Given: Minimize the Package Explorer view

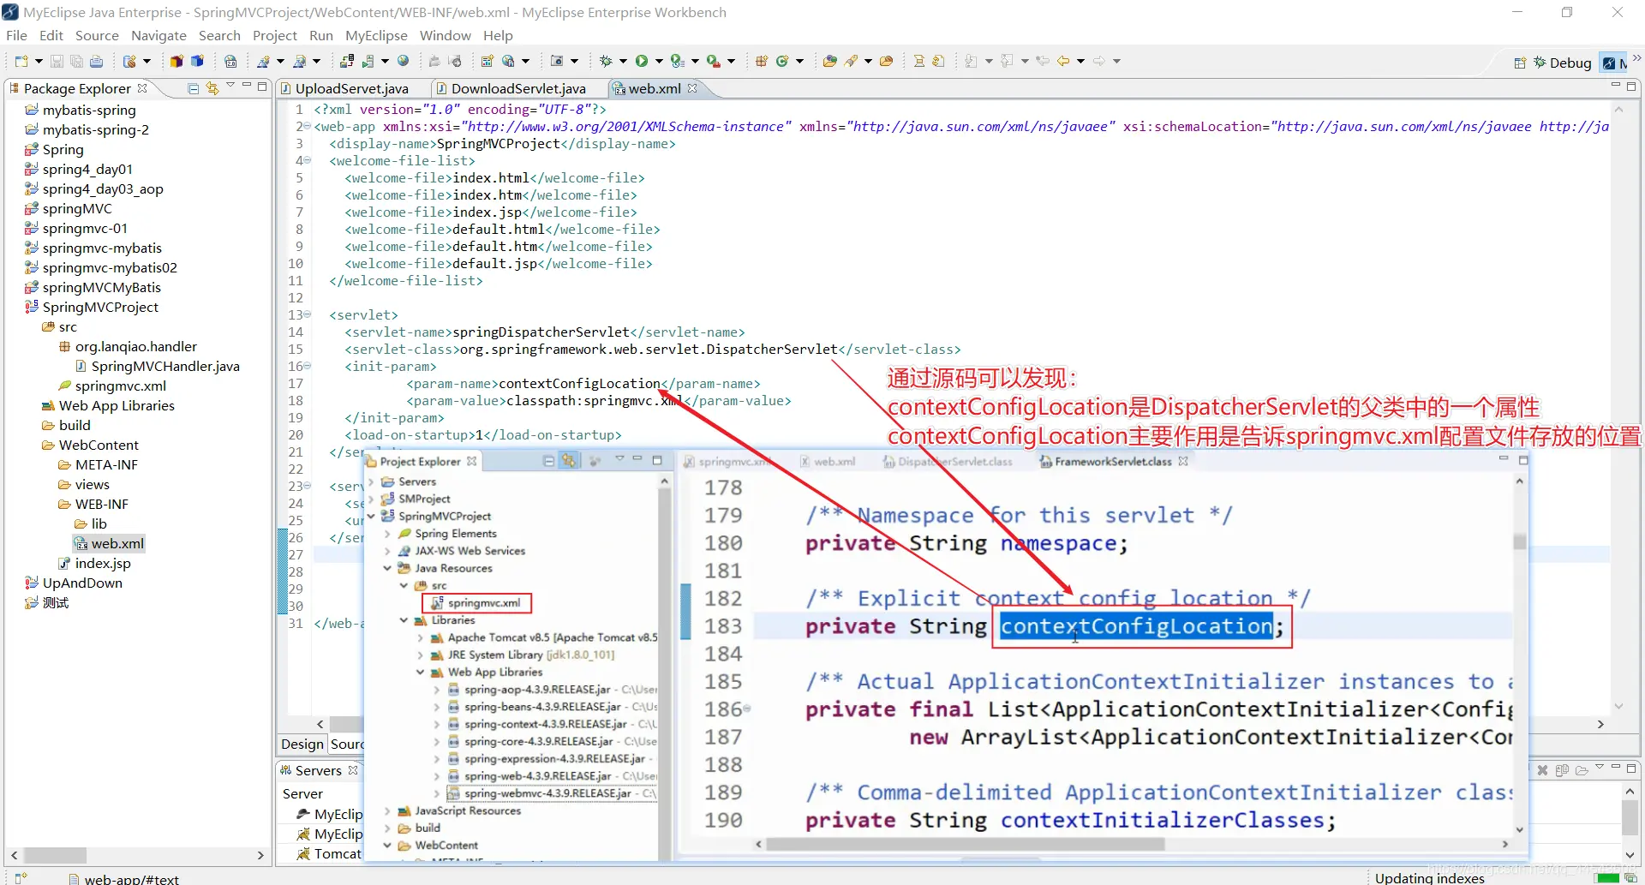Looking at the screenshot, I should 247,86.
